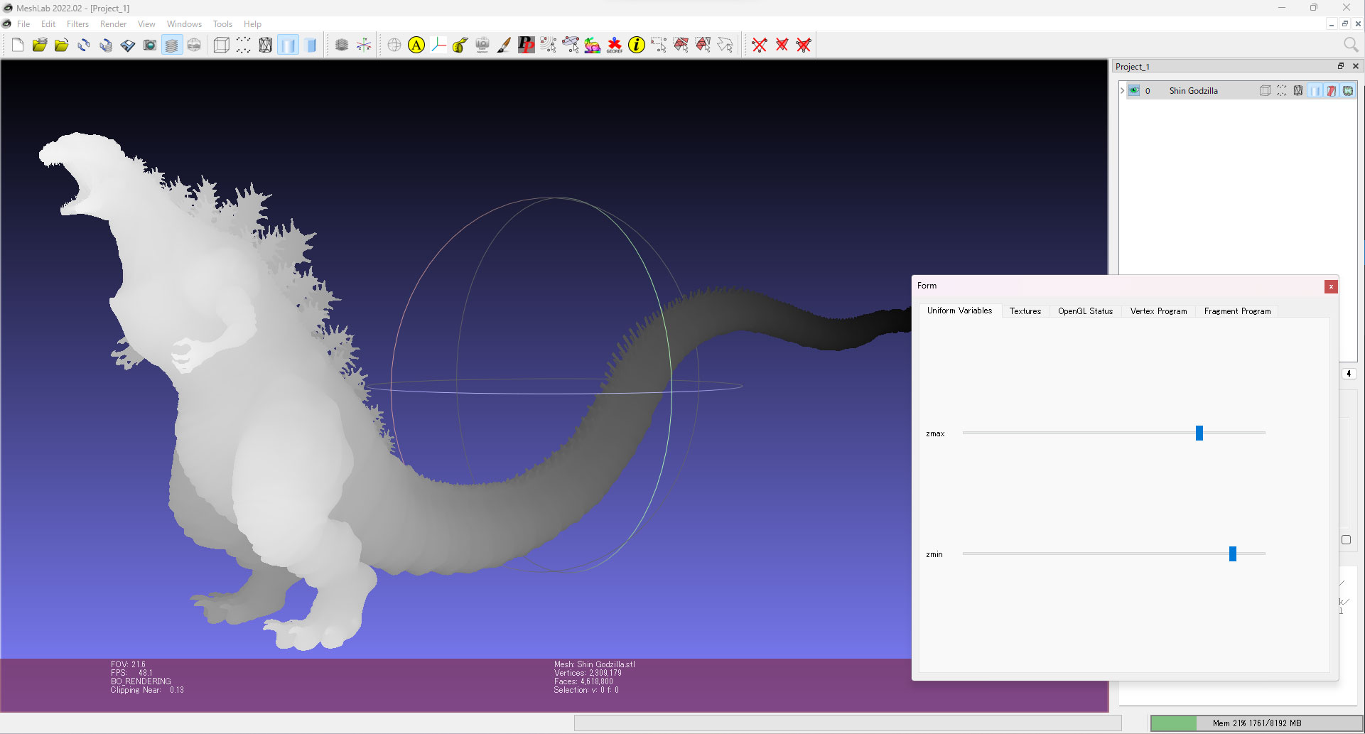Image resolution: width=1365 pixels, height=734 pixels.
Task: Toggle the Show Layer Dialog icon
Action: 172,45
